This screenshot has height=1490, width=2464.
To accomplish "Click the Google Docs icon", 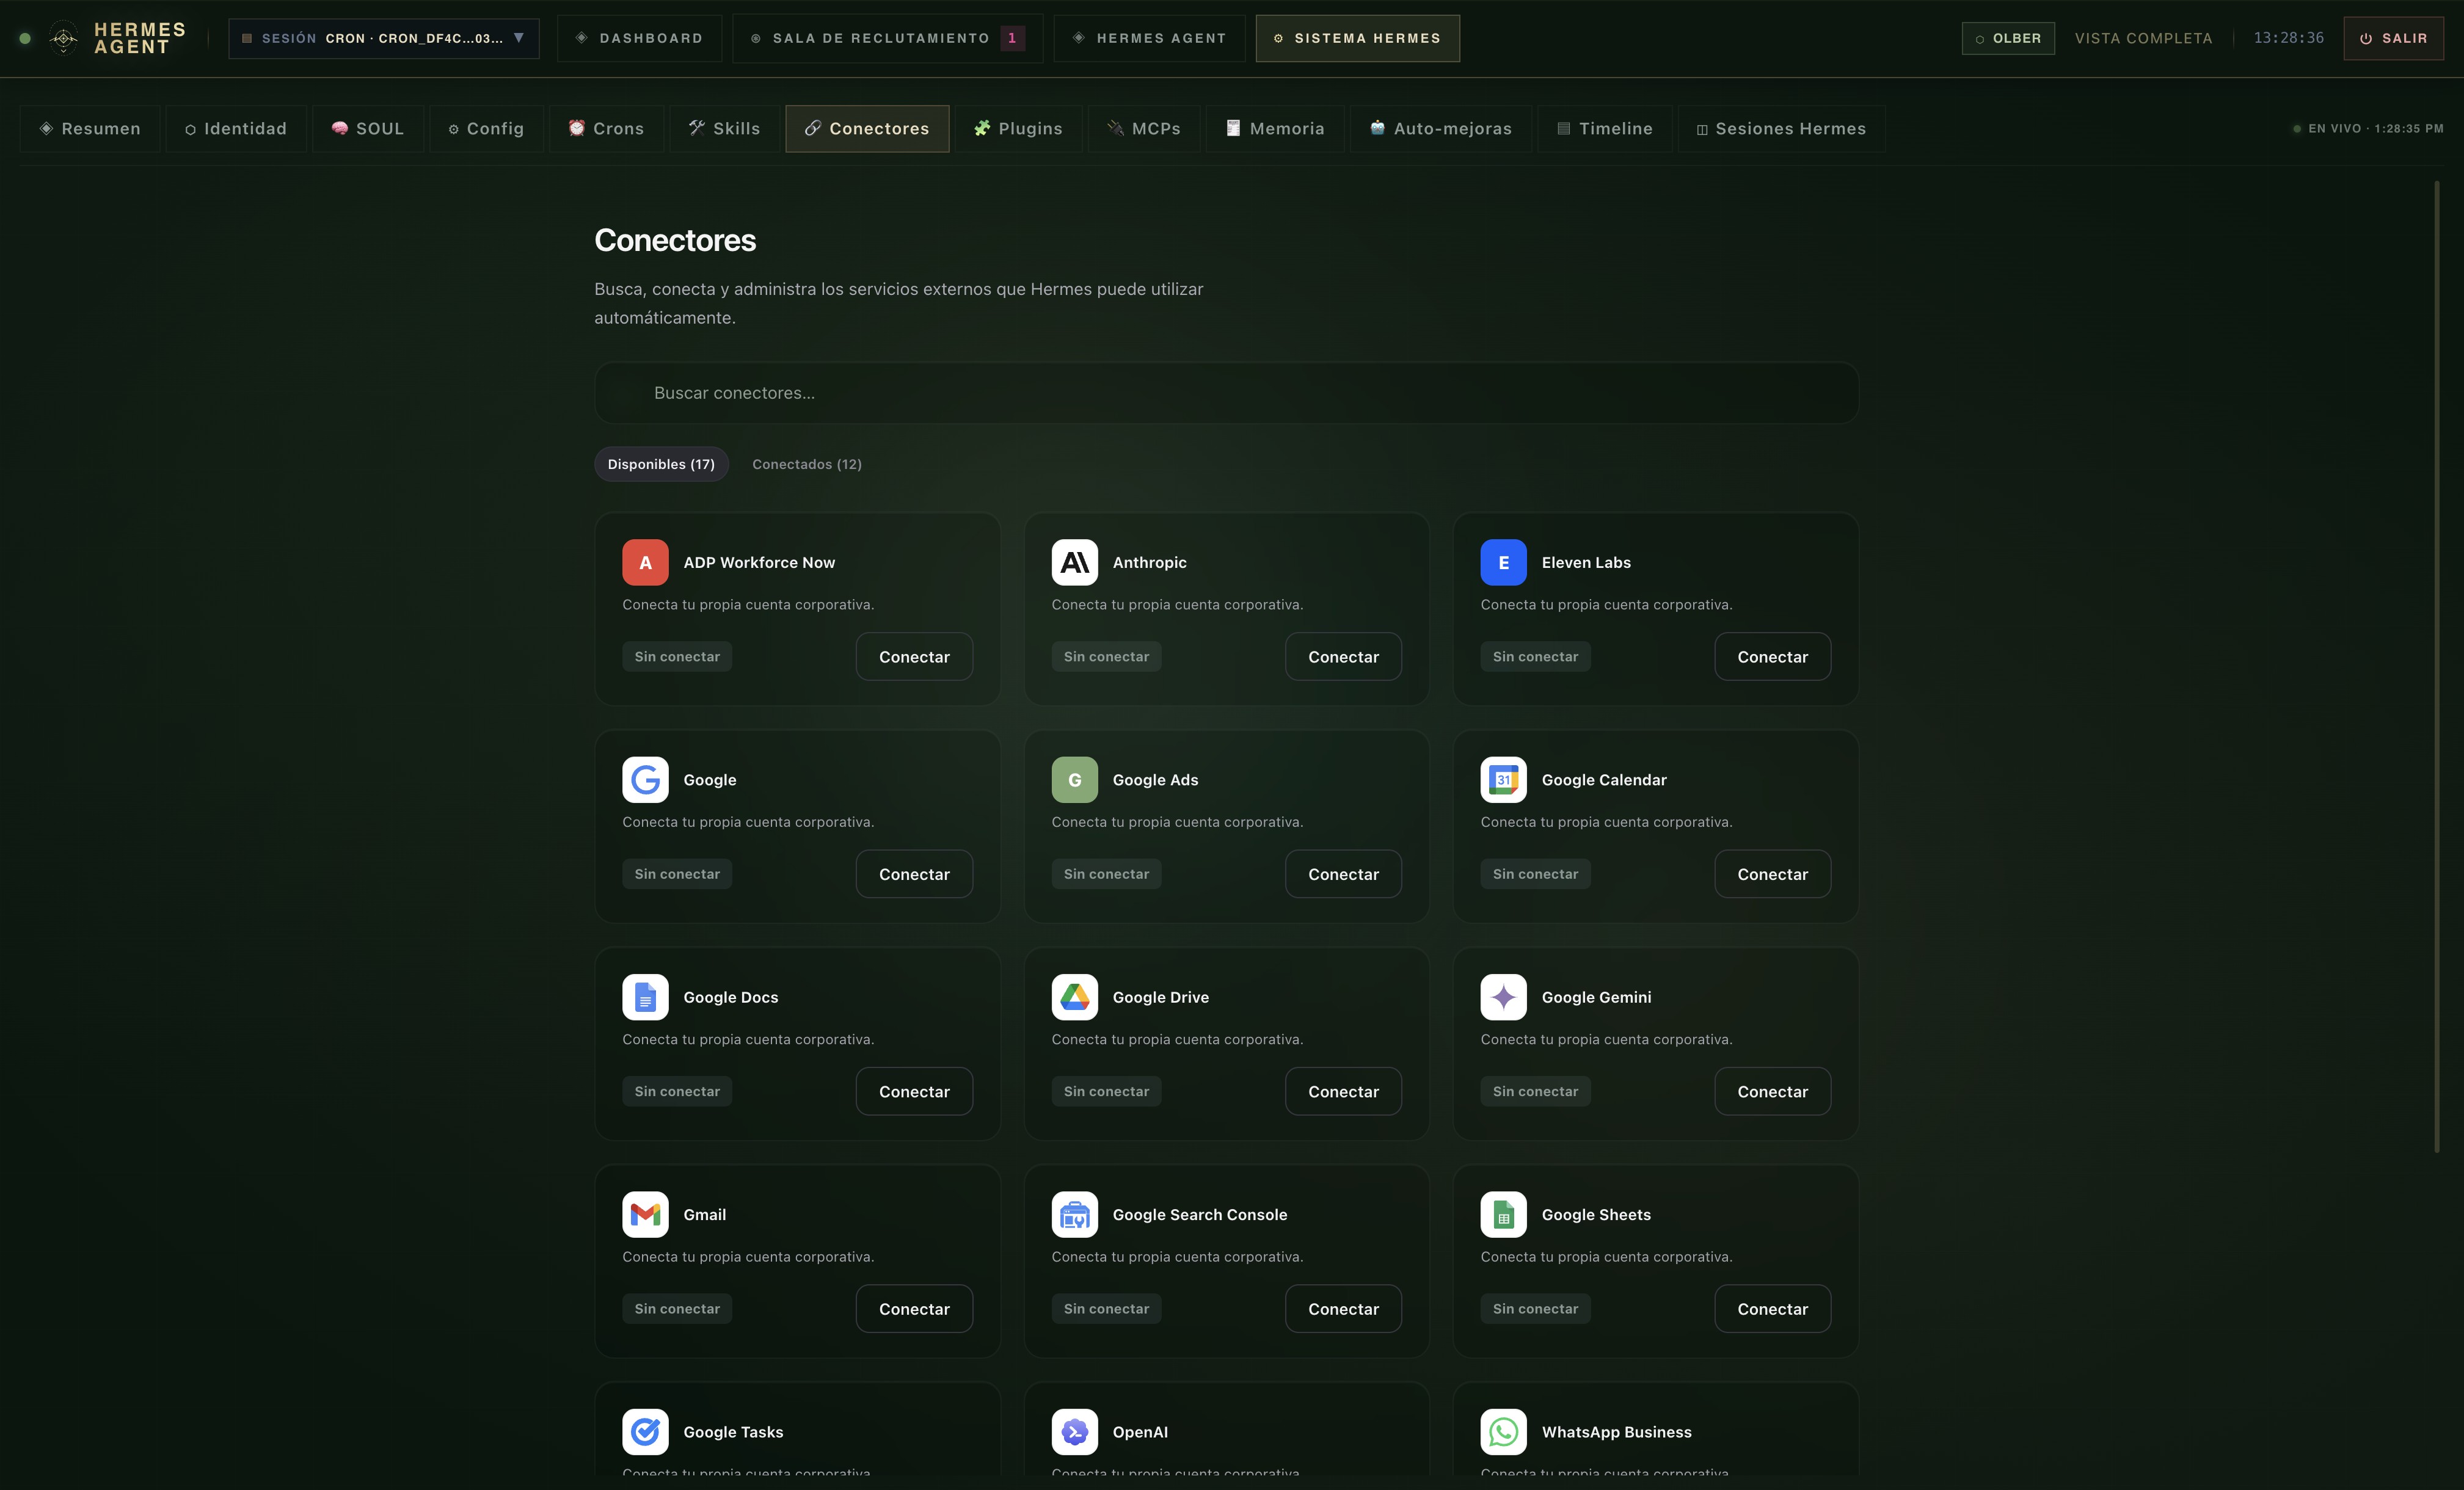I will (645, 997).
